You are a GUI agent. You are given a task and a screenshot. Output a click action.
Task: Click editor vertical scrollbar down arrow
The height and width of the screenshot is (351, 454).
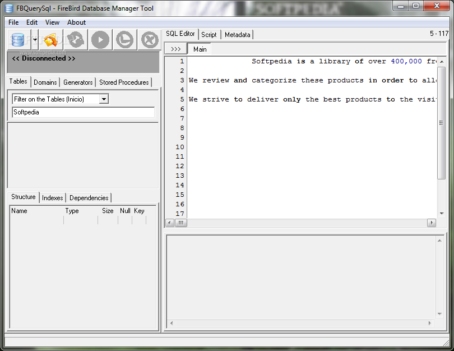[x=442, y=214]
